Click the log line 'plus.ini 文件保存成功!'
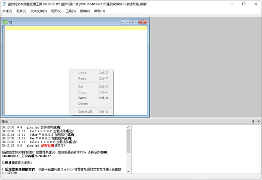Image resolution: width=262 pixels, height=180 pixels. (x=31, y=127)
